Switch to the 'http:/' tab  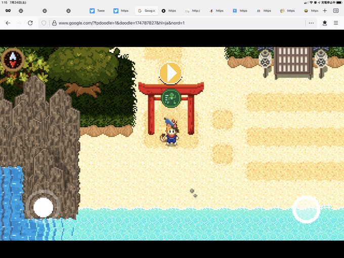[x=192, y=11]
